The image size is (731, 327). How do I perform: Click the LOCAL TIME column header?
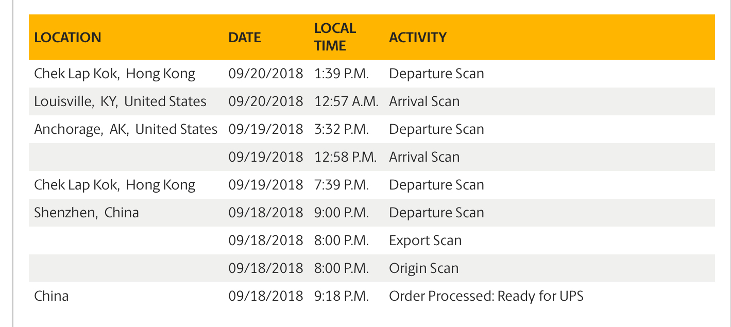point(335,37)
